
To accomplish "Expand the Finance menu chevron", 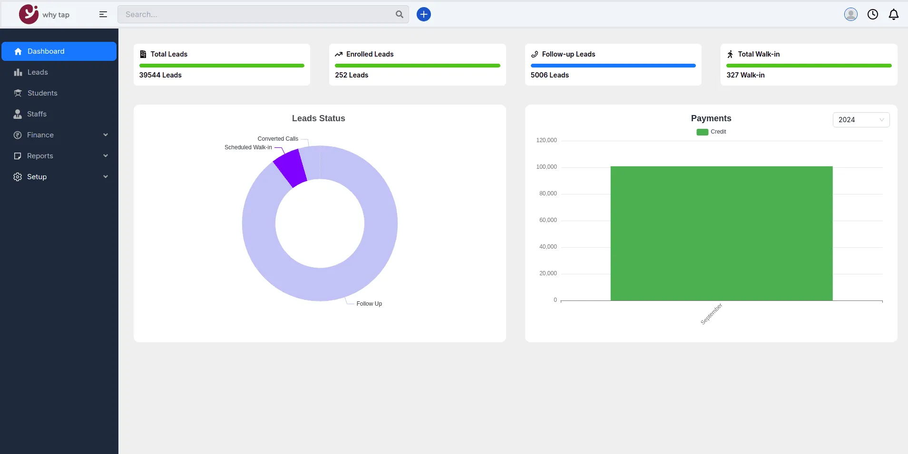I will point(106,135).
